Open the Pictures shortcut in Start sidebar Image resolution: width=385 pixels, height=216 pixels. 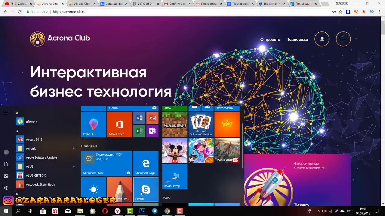tap(6, 176)
